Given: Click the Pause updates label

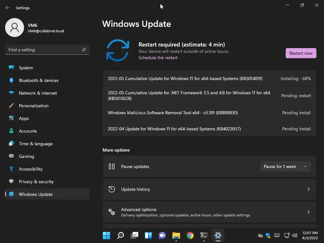Looking at the screenshot, I should 135,166.
